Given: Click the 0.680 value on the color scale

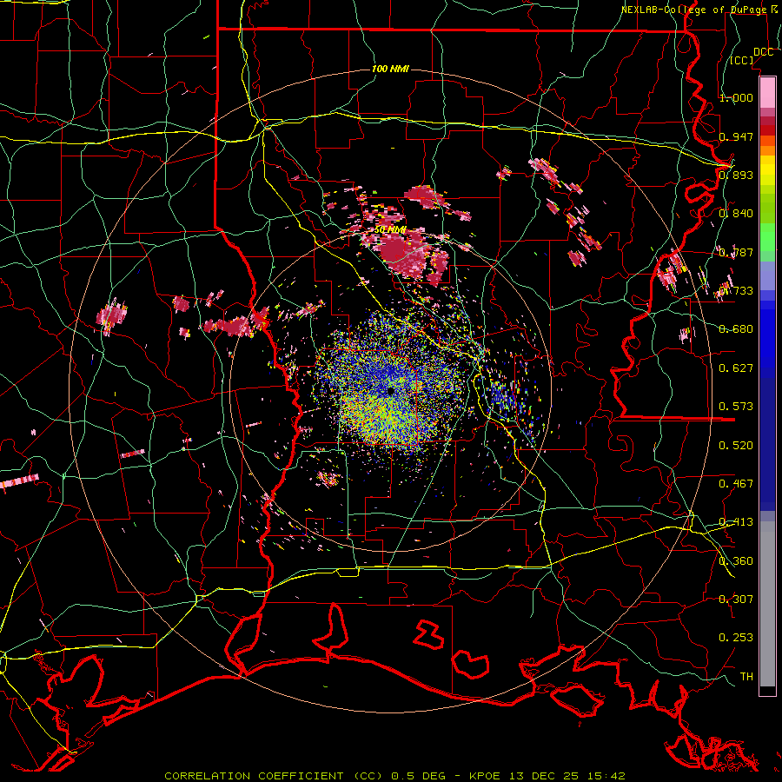Looking at the screenshot, I should [736, 329].
